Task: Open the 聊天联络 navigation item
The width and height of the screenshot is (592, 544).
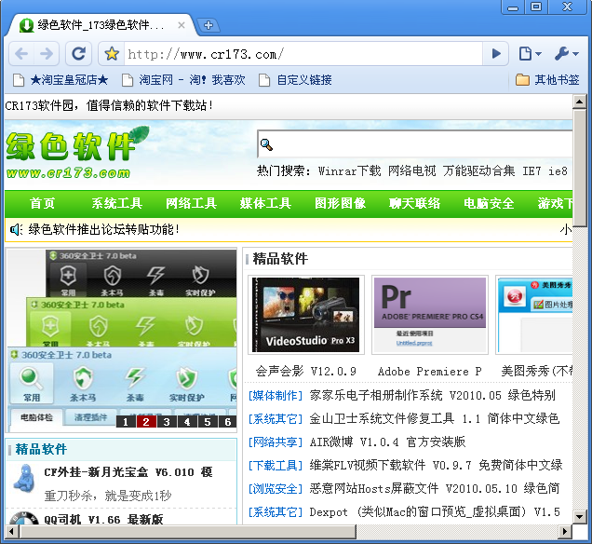Action: (414, 203)
